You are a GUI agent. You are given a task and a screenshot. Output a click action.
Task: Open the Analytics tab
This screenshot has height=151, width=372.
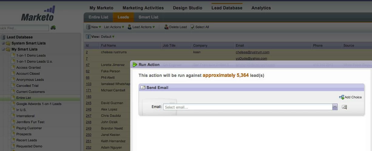click(x=261, y=8)
